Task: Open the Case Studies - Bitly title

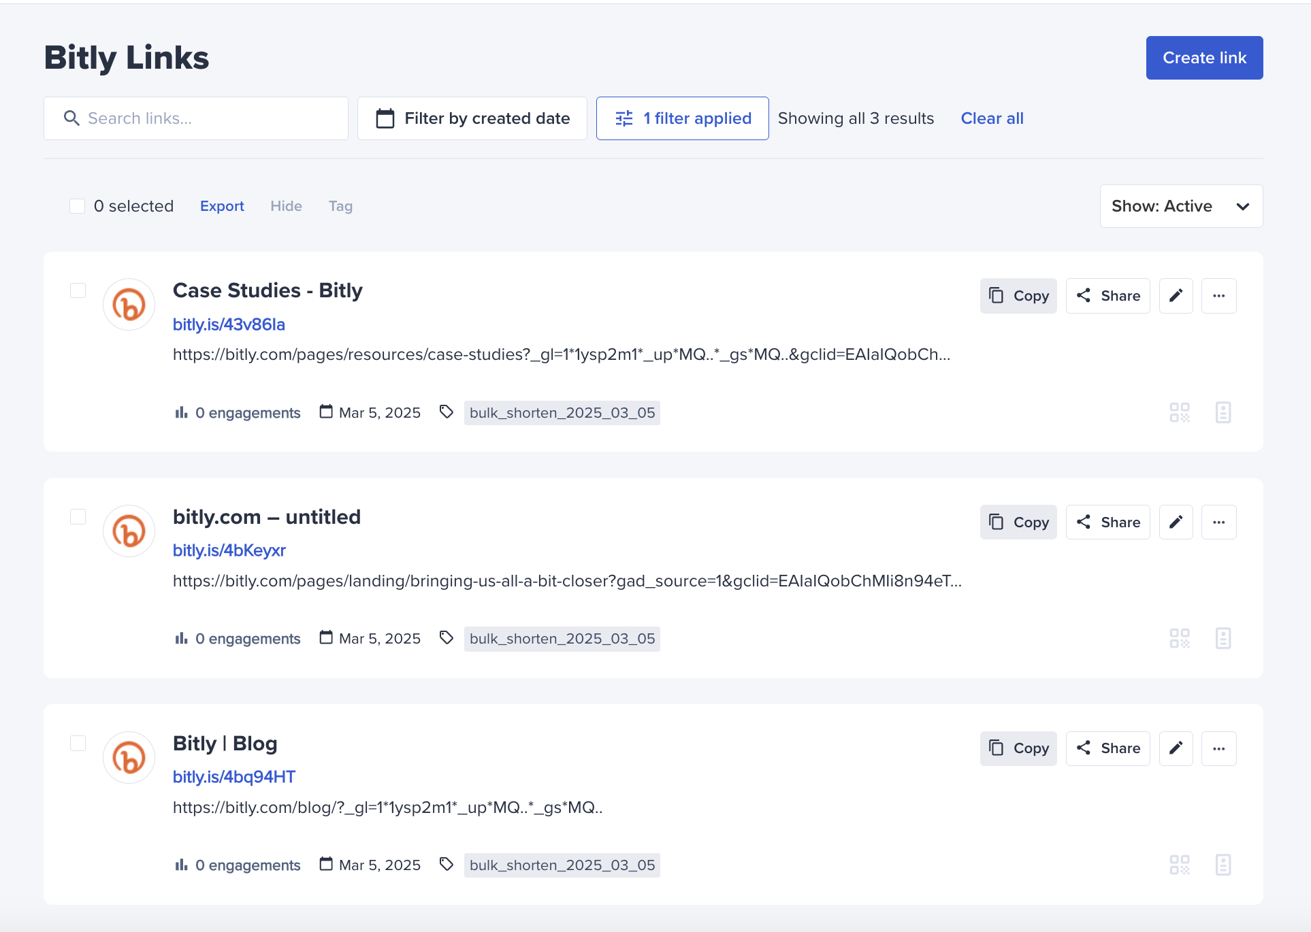Action: pyautogui.click(x=268, y=290)
